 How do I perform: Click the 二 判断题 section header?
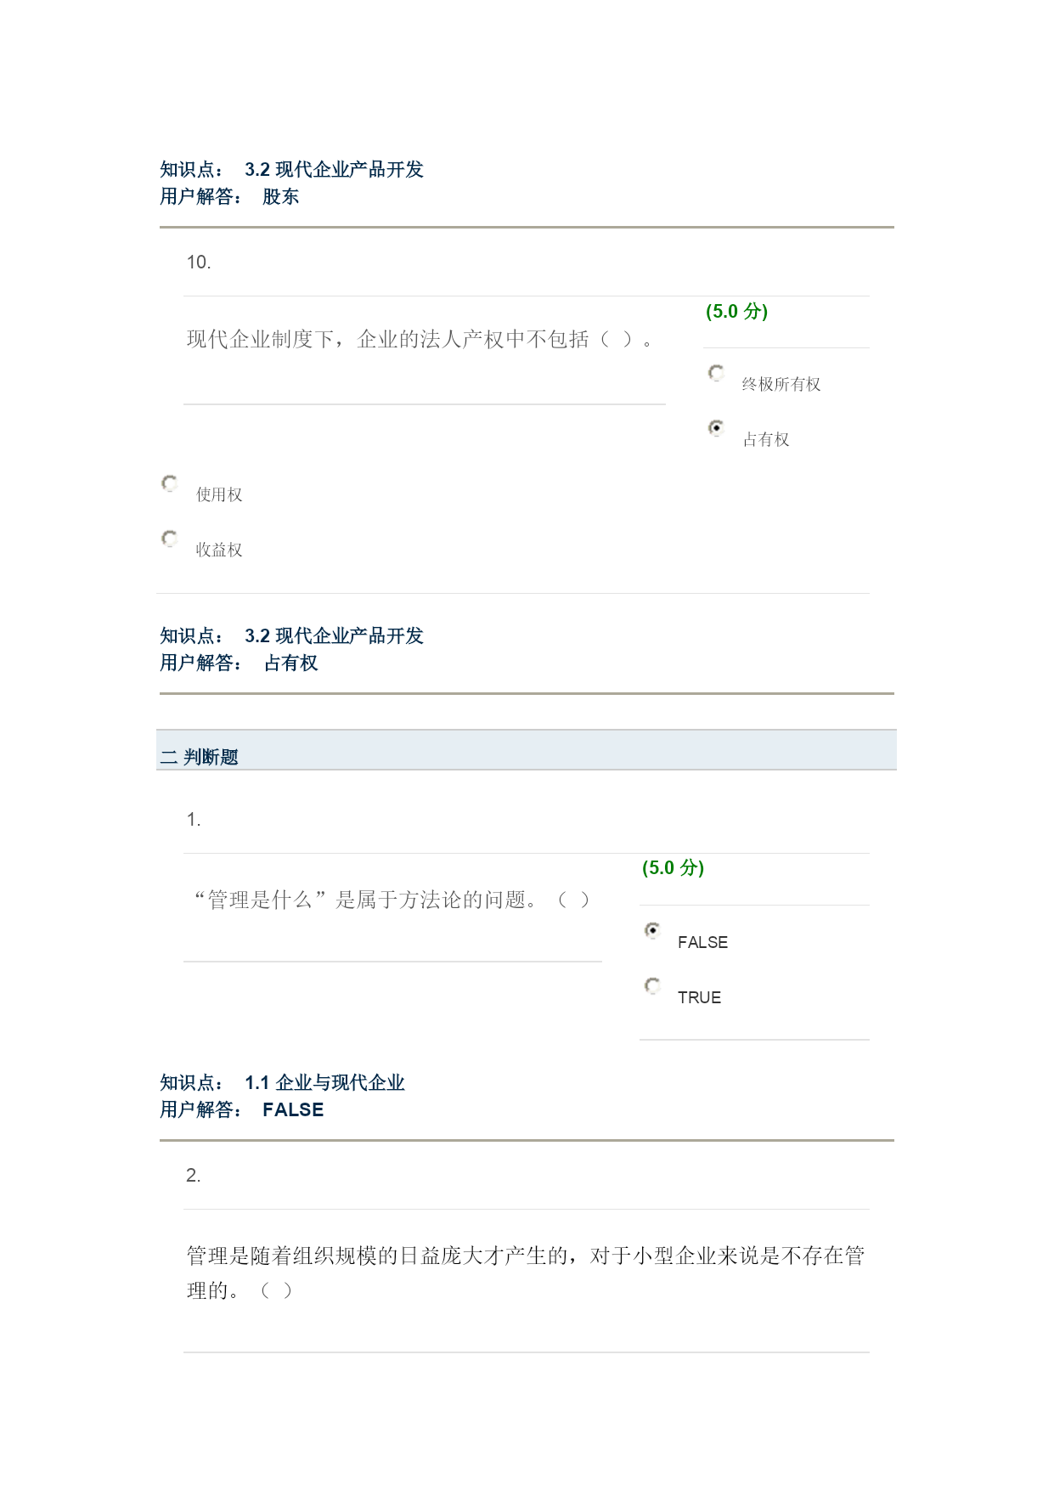tap(527, 750)
